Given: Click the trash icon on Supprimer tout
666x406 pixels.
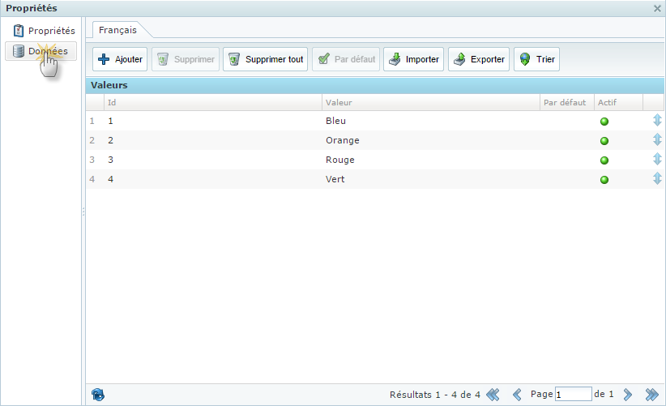Looking at the screenshot, I should 234,59.
